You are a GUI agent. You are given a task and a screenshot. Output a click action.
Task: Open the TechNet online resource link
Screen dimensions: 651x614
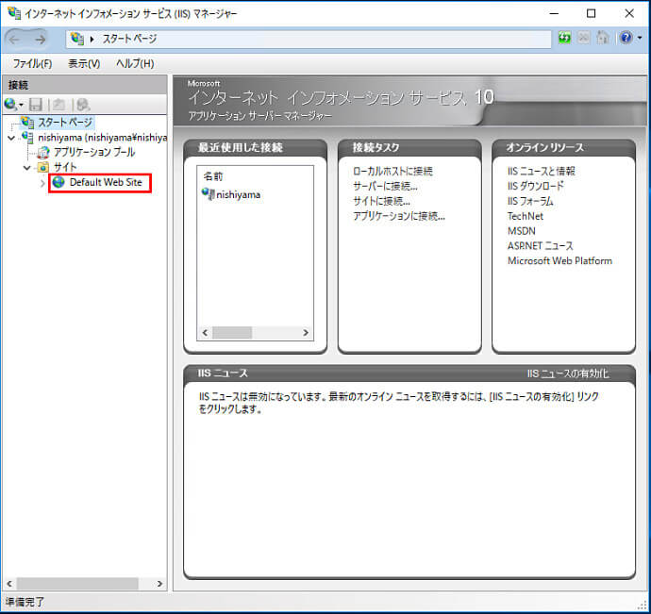pos(526,216)
